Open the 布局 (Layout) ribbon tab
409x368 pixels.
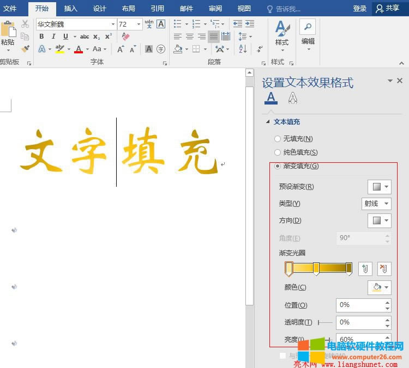[129, 8]
